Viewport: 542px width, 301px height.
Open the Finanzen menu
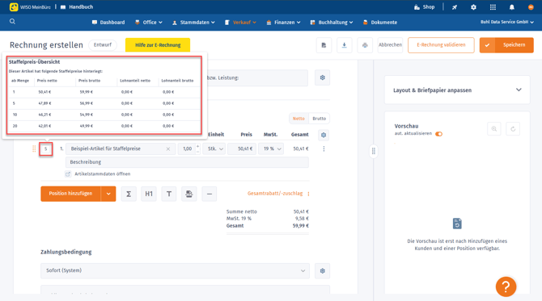coord(283,23)
